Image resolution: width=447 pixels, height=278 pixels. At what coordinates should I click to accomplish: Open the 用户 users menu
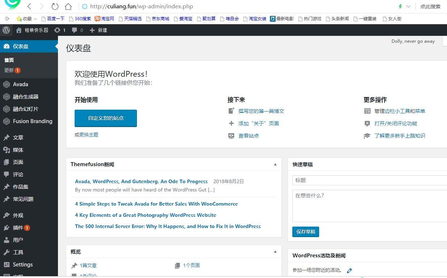pyautogui.click(x=29, y=240)
